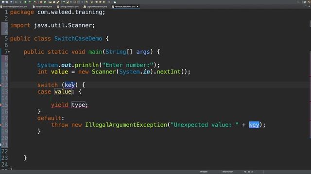Click the error marker beside line 15
Screen dimensions: 311x174
[x=0, y=105]
